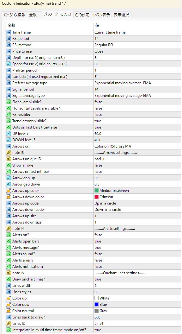Toggle Alerts on? value false
Viewport: 182px width, 334px height.
point(137,235)
